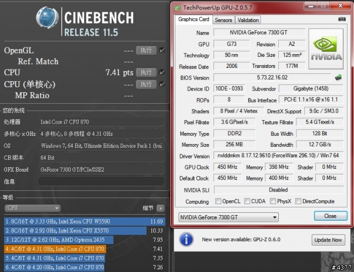Click the Cinebench globe logo
This screenshot has height=272, width=354.
(x=48, y=18)
